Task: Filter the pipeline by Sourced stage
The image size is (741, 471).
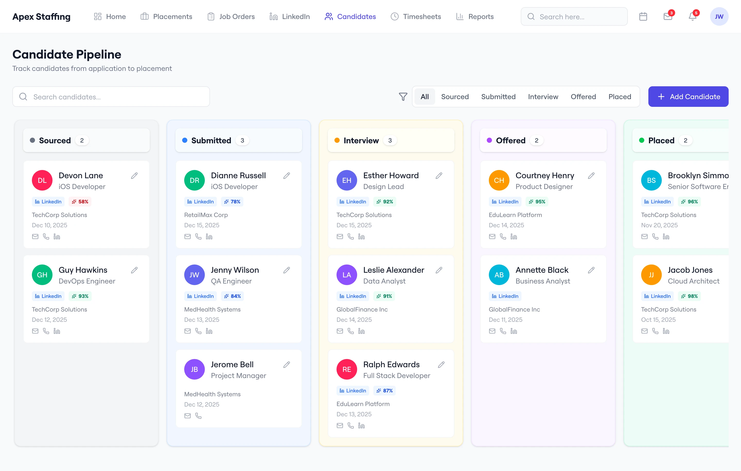Action: (455, 97)
